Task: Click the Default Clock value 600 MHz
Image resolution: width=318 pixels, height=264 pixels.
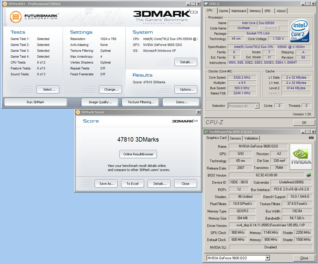Action: 238,240
